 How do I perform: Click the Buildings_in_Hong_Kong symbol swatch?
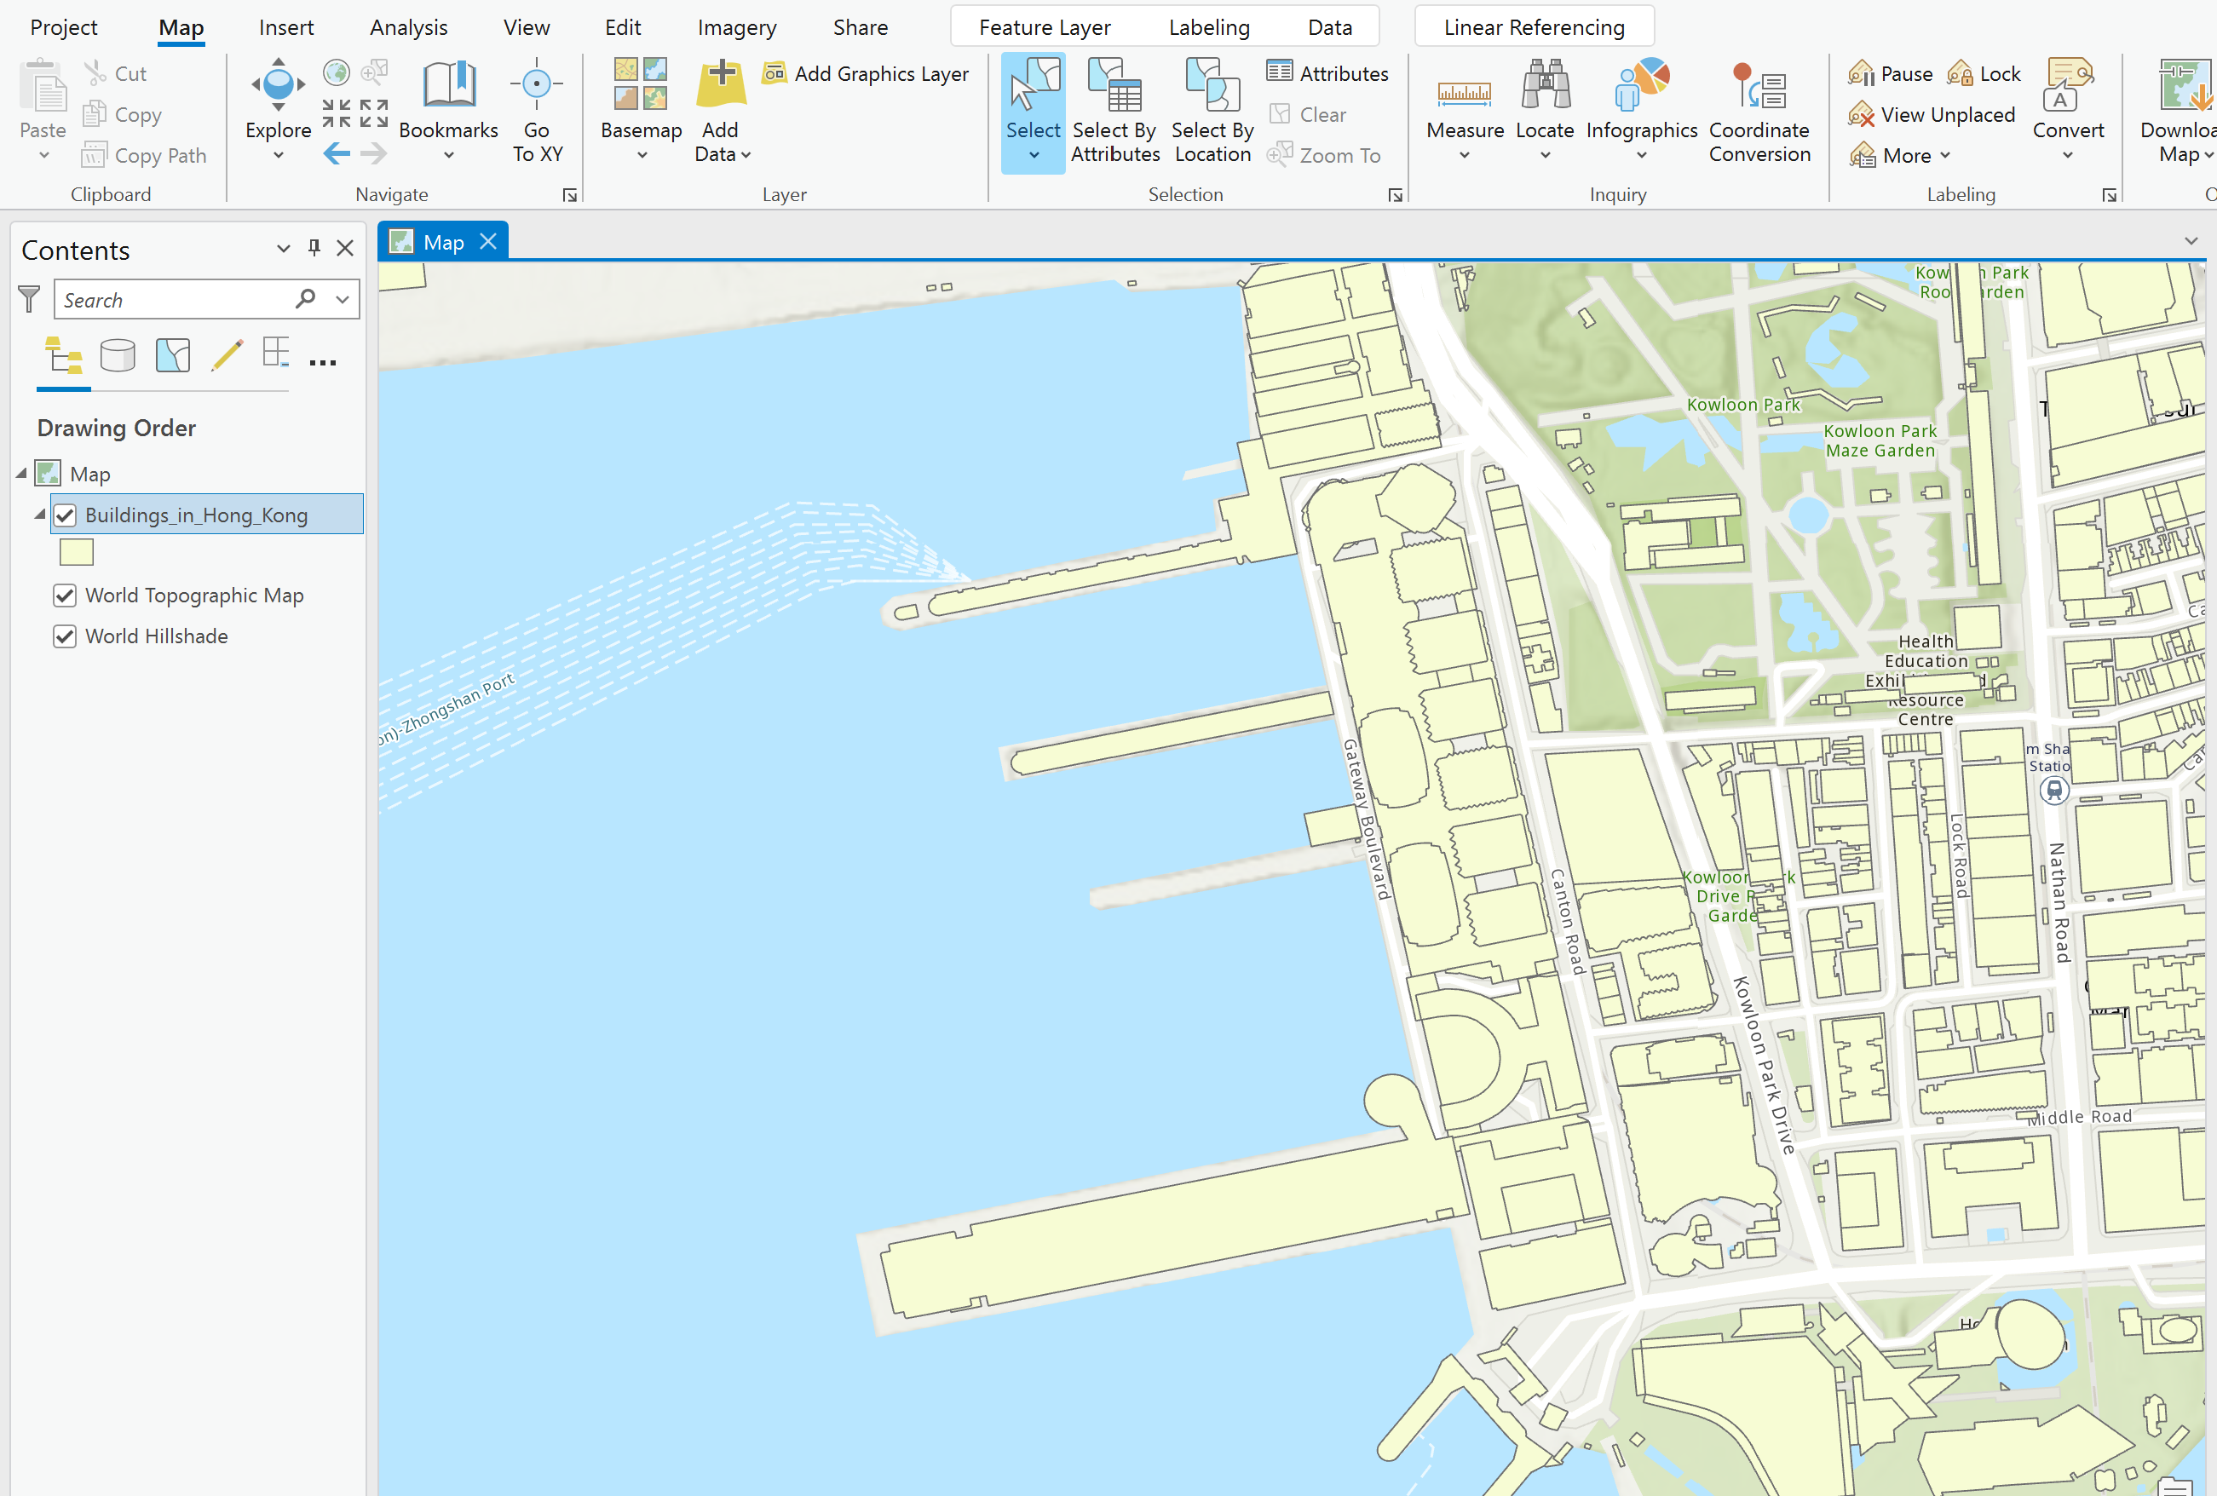click(x=75, y=551)
